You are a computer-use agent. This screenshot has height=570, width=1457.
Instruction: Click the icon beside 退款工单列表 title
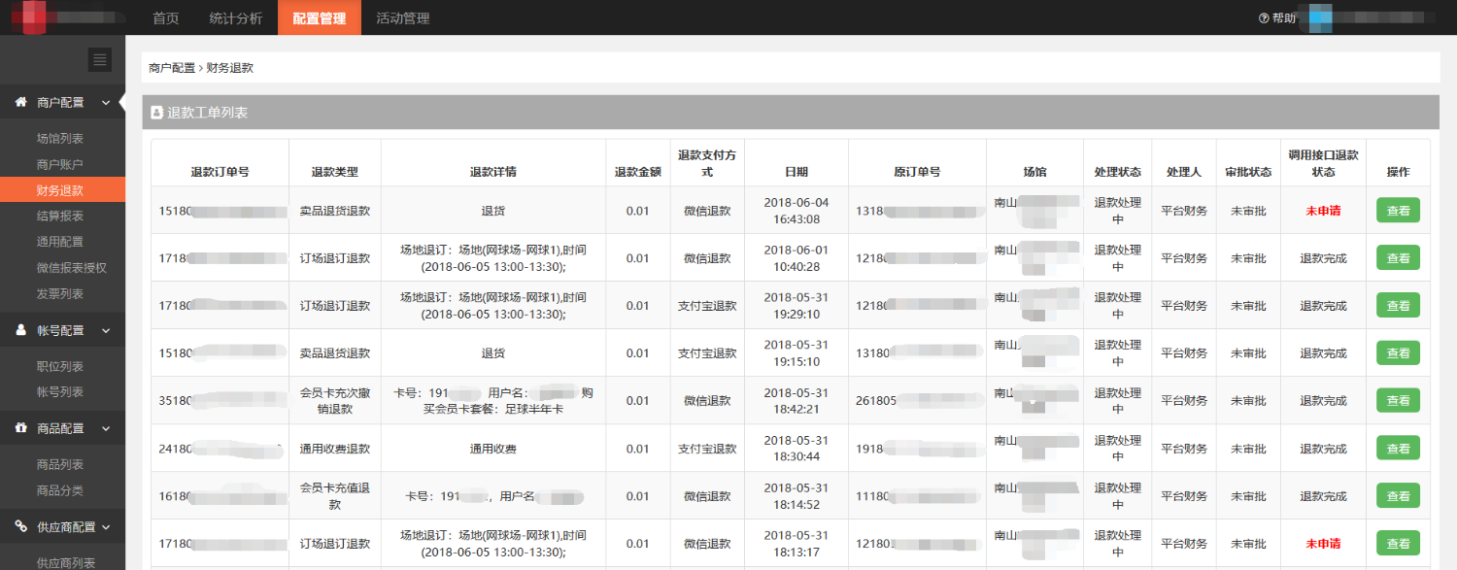pos(156,113)
